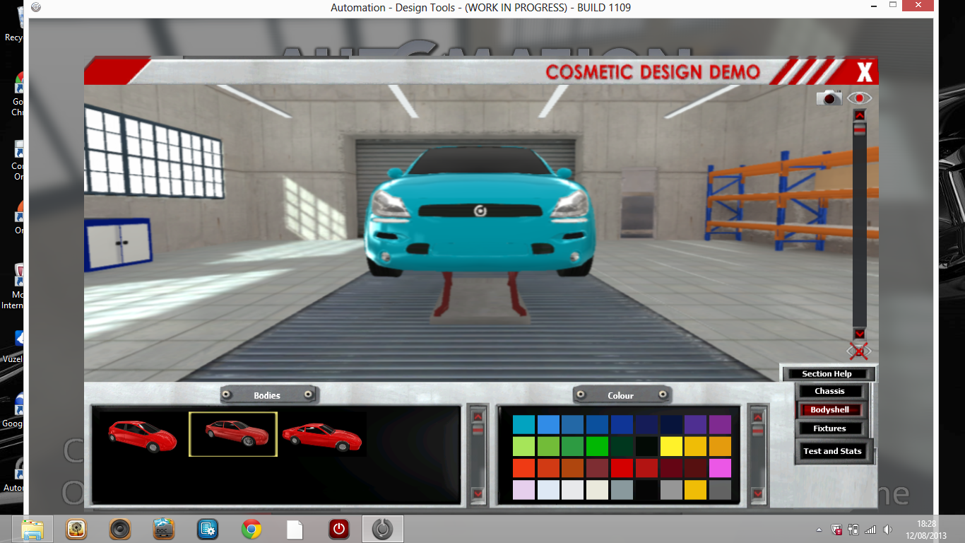The height and width of the screenshot is (543, 965).
Task: Click the battery power tray icon
Action: [x=853, y=530]
